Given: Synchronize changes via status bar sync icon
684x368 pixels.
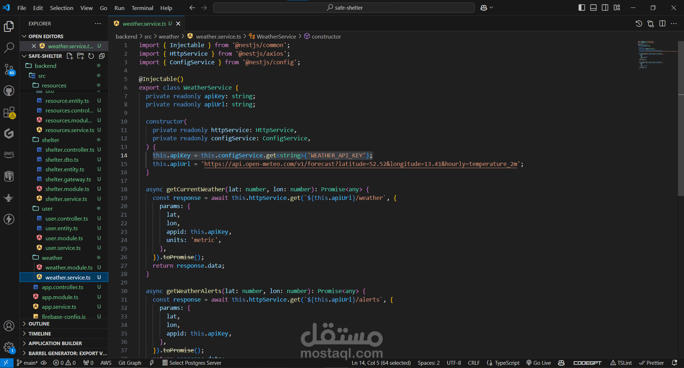Looking at the screenshot, I should (44, 363).
